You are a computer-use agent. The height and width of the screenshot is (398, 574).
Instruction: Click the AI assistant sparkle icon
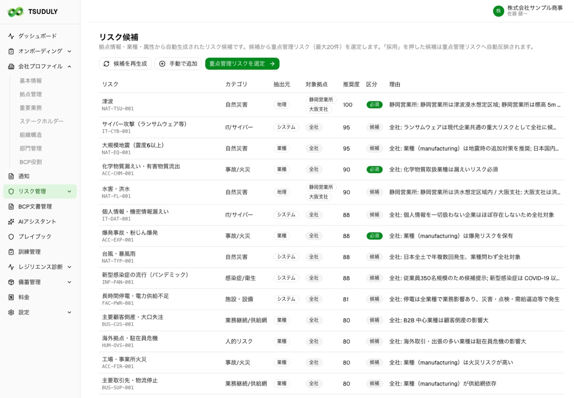coord(11,222)
